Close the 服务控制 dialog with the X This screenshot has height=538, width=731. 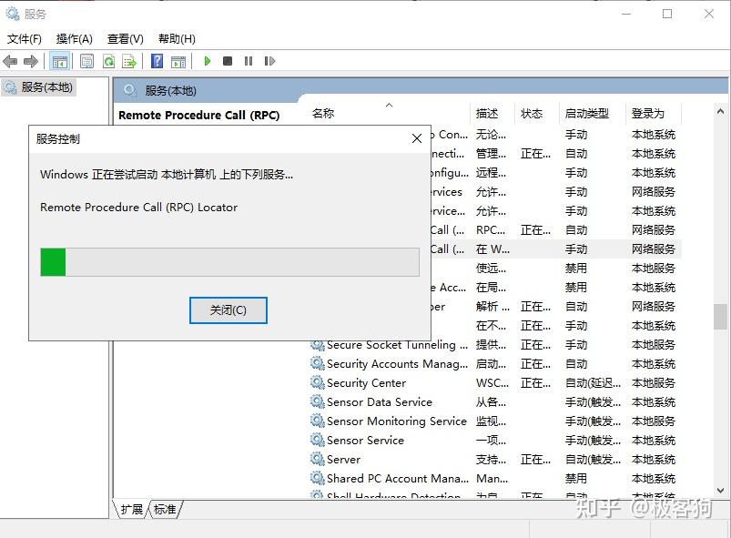click(x=417, y=138)
